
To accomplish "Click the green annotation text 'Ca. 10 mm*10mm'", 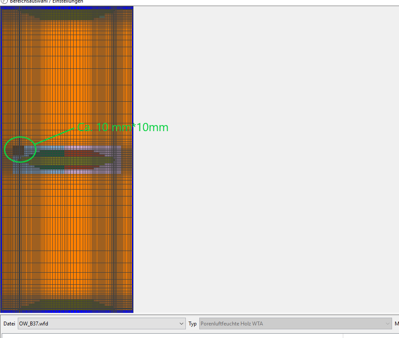I will 123,127.
